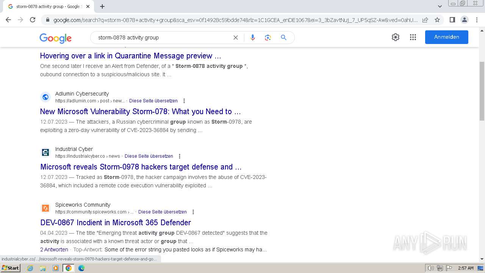
Task: Click the browser forward arrow
Action: click(20, 20)
